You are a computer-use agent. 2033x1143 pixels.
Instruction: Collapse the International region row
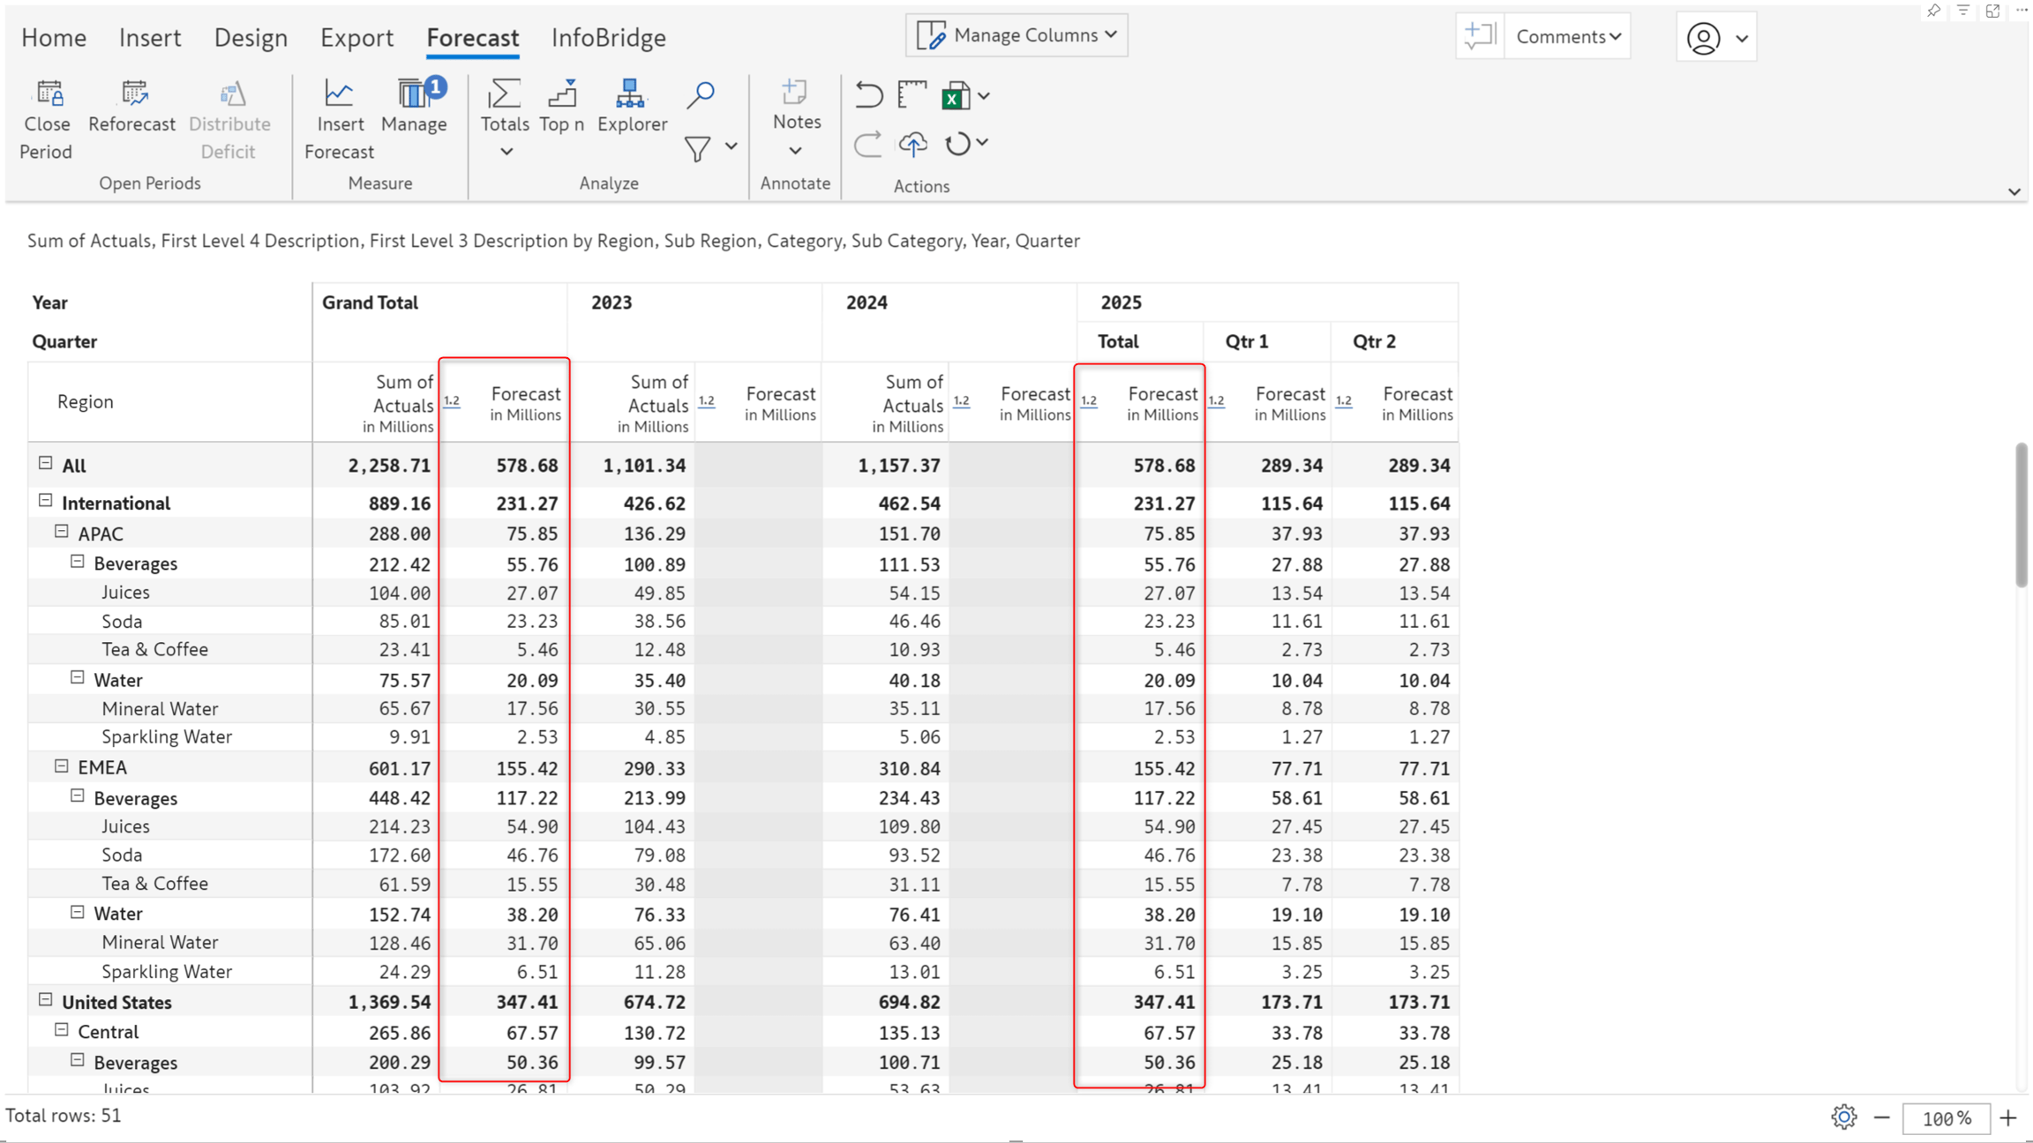click(x=46, y=501)
